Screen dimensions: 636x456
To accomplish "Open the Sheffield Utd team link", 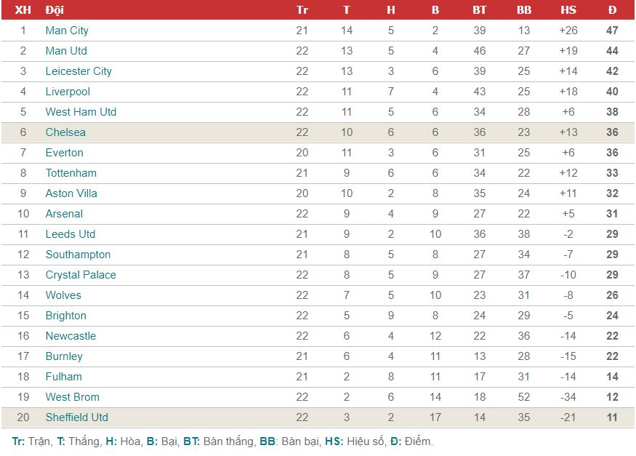I will [76, 417].
